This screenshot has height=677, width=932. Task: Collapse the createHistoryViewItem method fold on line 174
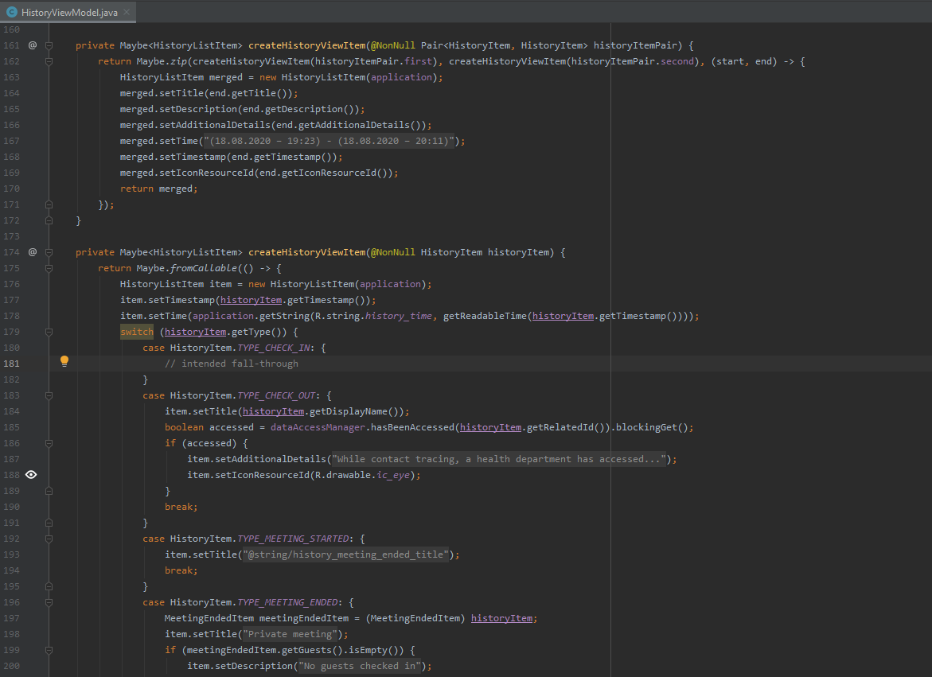[49, 252]
